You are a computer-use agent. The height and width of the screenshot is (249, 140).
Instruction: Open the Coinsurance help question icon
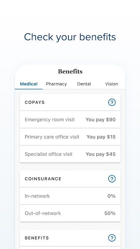pos(112,179)
